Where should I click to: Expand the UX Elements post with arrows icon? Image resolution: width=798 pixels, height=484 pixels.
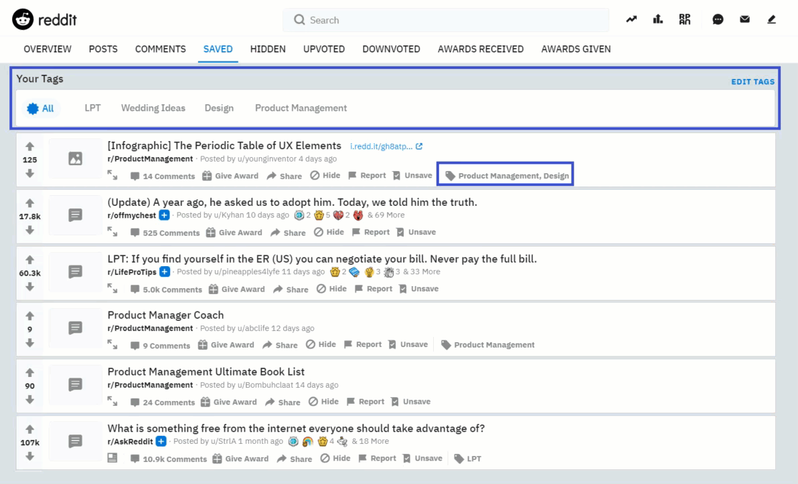point(112,175)
